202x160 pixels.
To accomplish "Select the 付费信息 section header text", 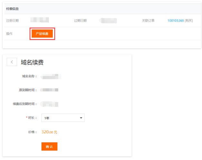I will pyautogui.click(x=12, y=9).
